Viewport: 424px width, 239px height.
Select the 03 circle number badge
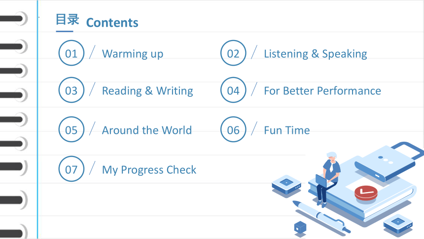[71, 90]
